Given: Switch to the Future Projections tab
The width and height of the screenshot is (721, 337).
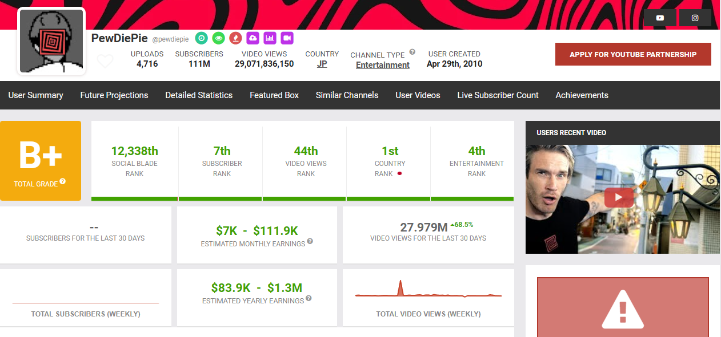Looking at the screenshot, I should (114, 95).
